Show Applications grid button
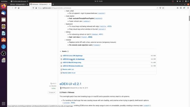Image resolution: width=190 pixels, height=107 pixels. [4, 103]
